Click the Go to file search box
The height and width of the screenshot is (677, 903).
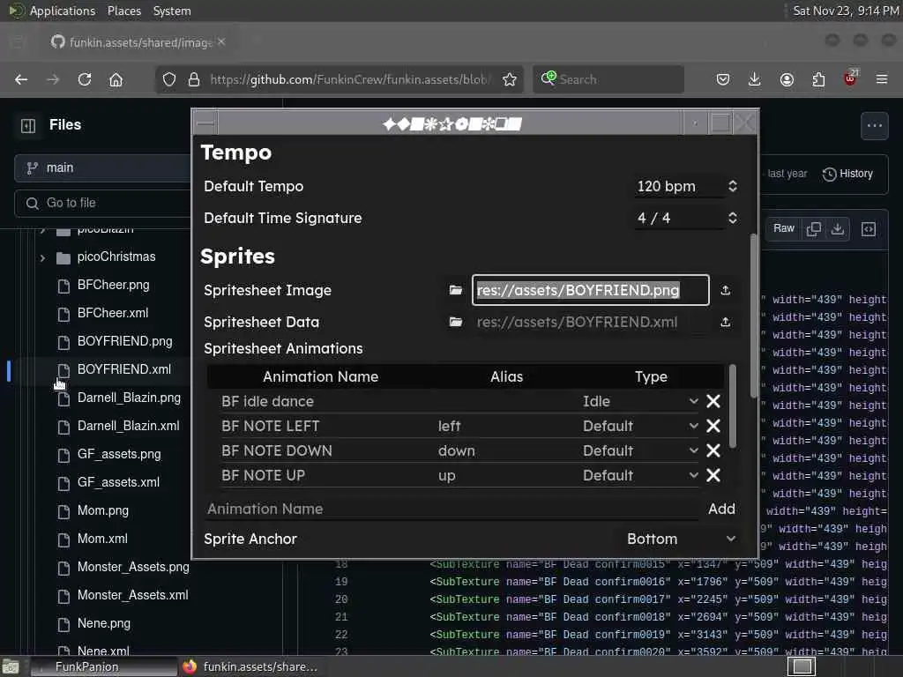pos(104,204)
